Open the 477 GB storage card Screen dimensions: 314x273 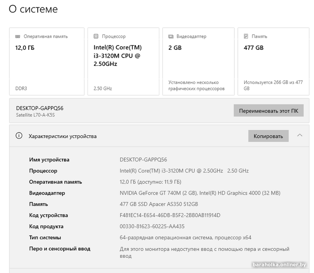[273, 61]
